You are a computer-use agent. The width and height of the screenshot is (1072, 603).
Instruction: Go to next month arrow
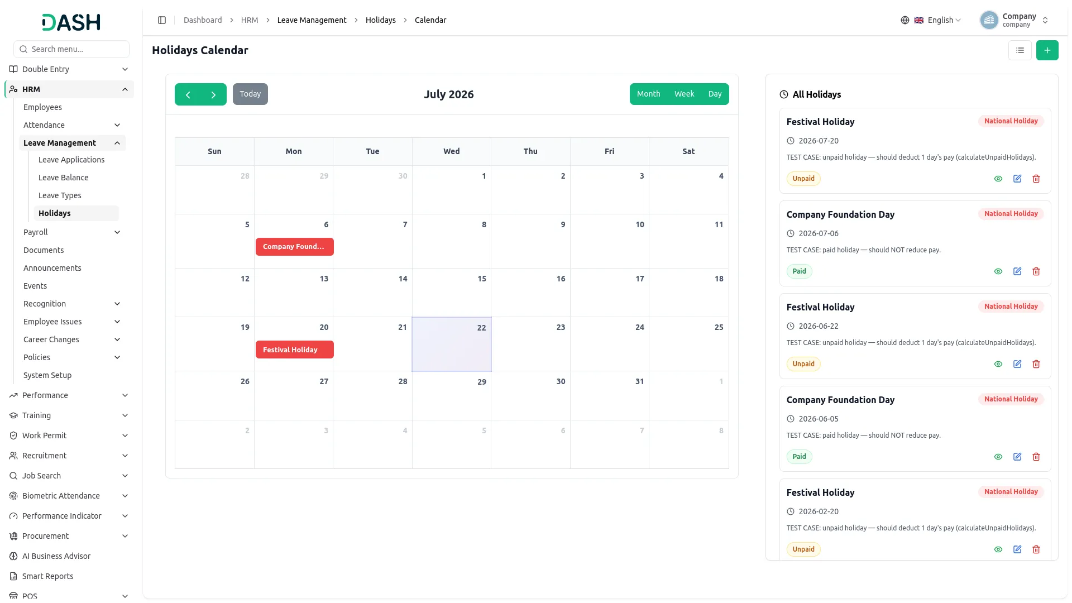(x=213, y=94)
